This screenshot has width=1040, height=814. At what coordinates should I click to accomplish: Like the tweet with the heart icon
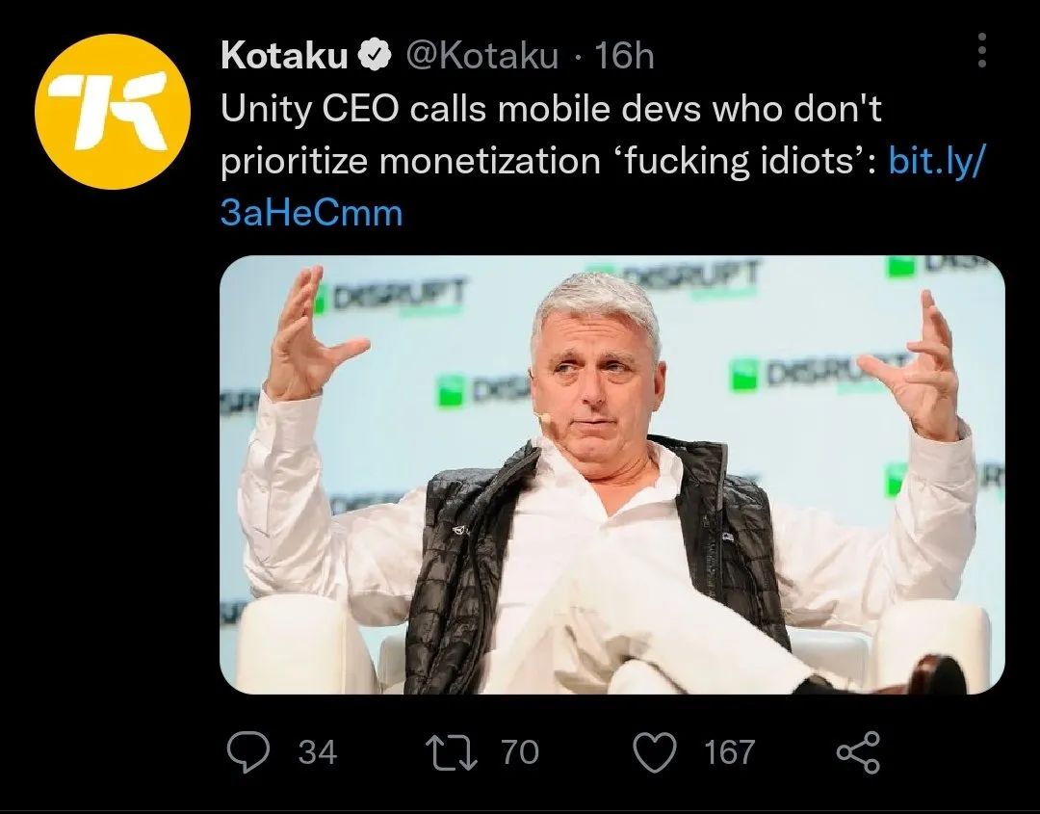[656, 752]
